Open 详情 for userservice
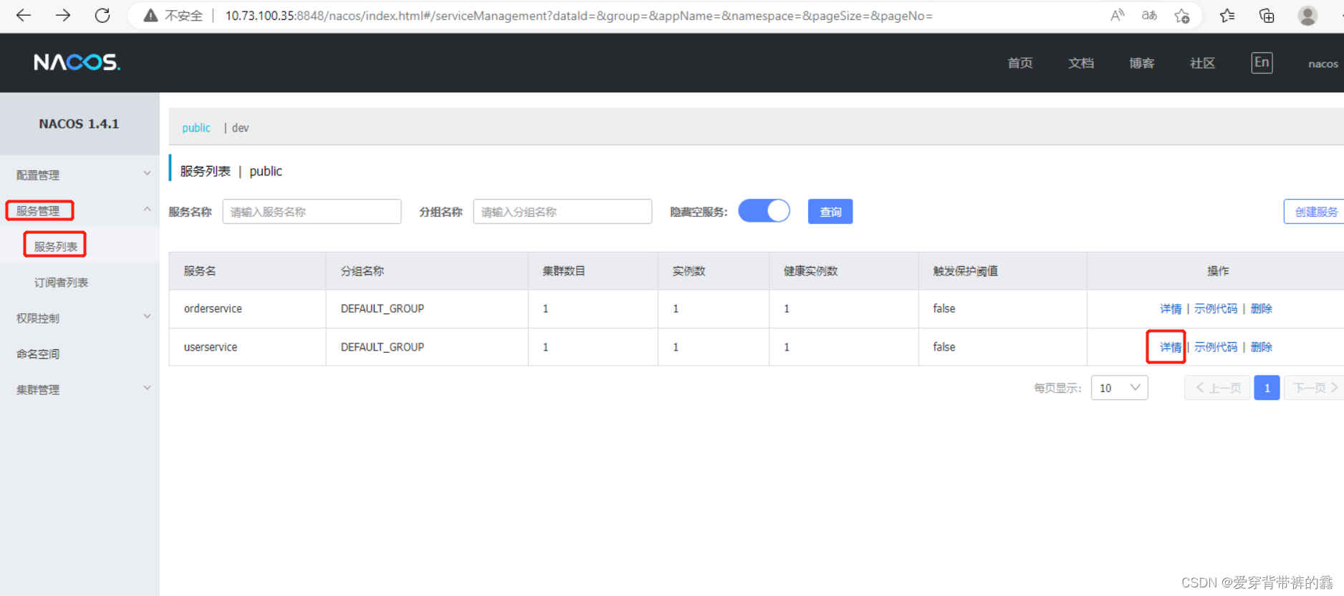1344x596 pixels. 1171,347
